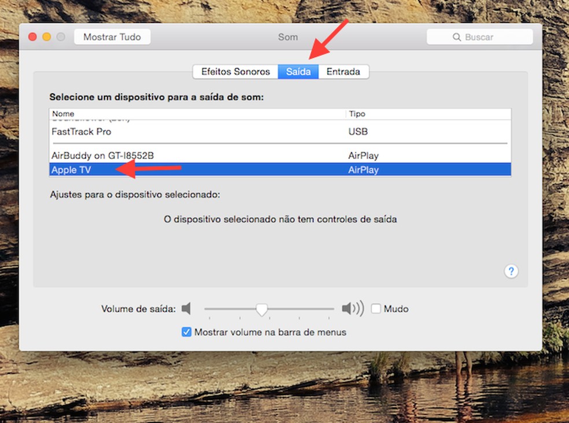Screen dimensions: 569x423
Task: Click the Som window title
Action: 288,36
